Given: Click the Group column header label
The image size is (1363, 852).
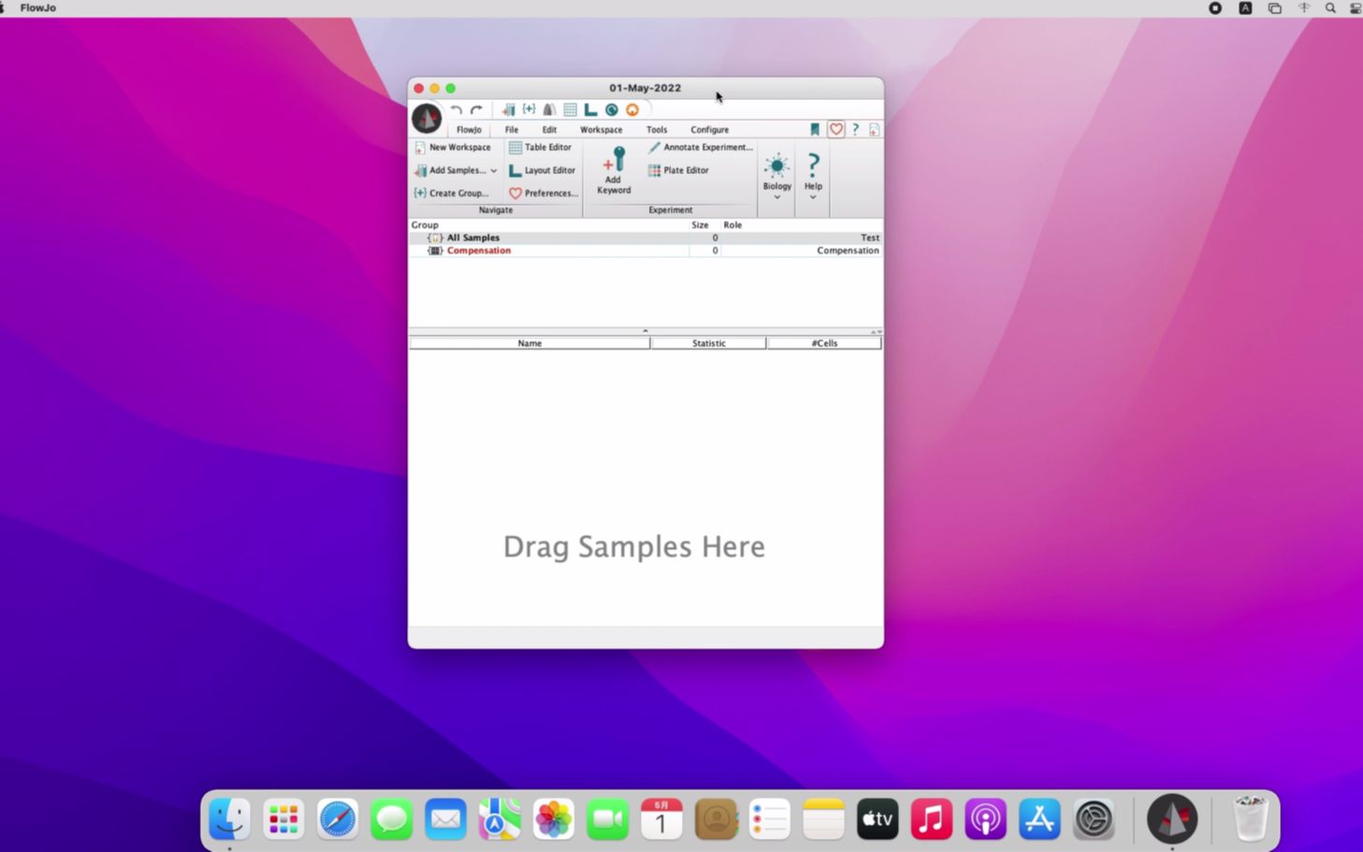Looking at the screenshot, I should pos(425,225).
